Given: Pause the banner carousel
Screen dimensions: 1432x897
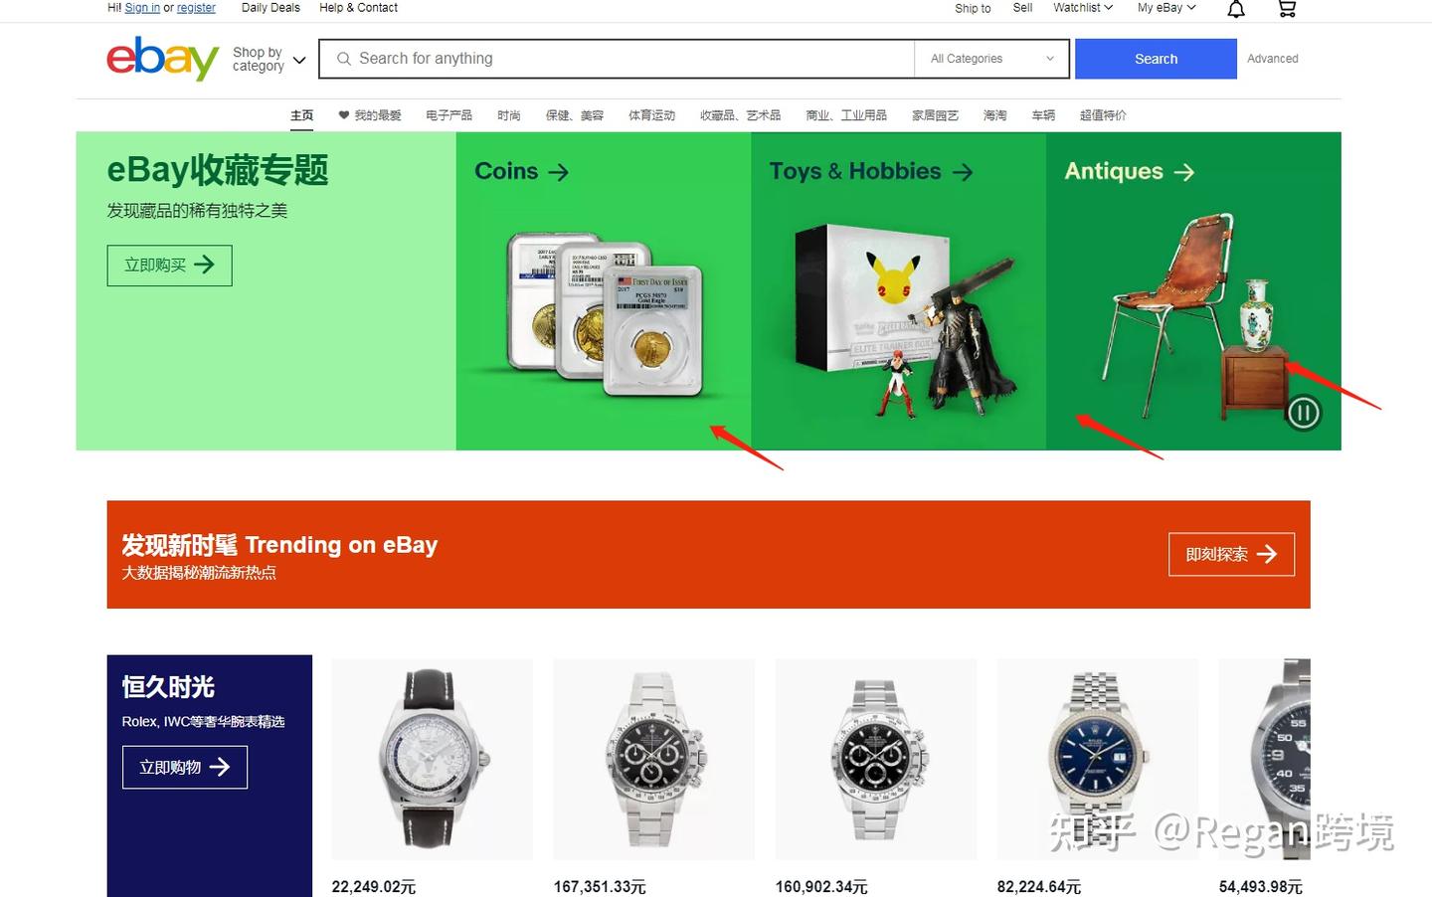Looking at the screenshot, I should (1303, 412).
